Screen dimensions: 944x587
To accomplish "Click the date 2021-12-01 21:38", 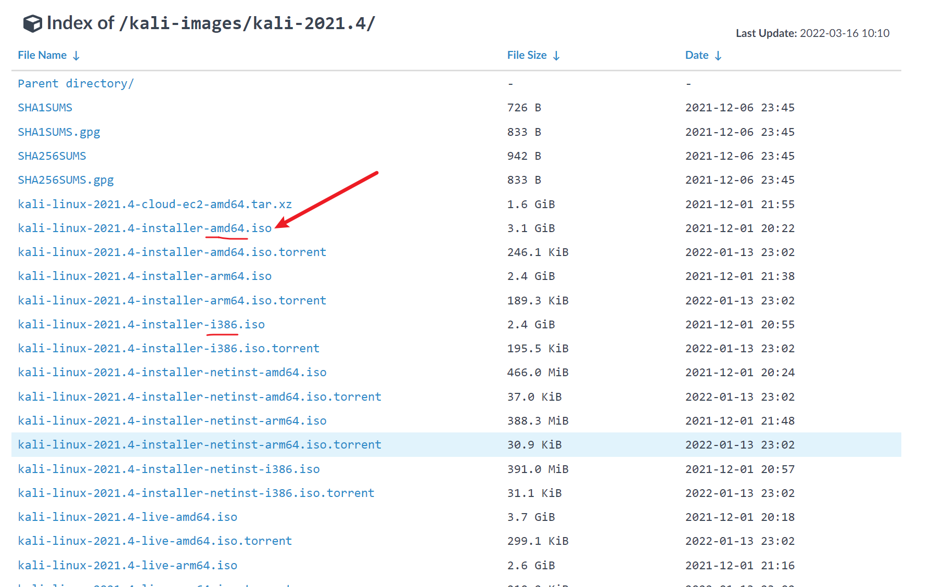I will pos(740,276).
